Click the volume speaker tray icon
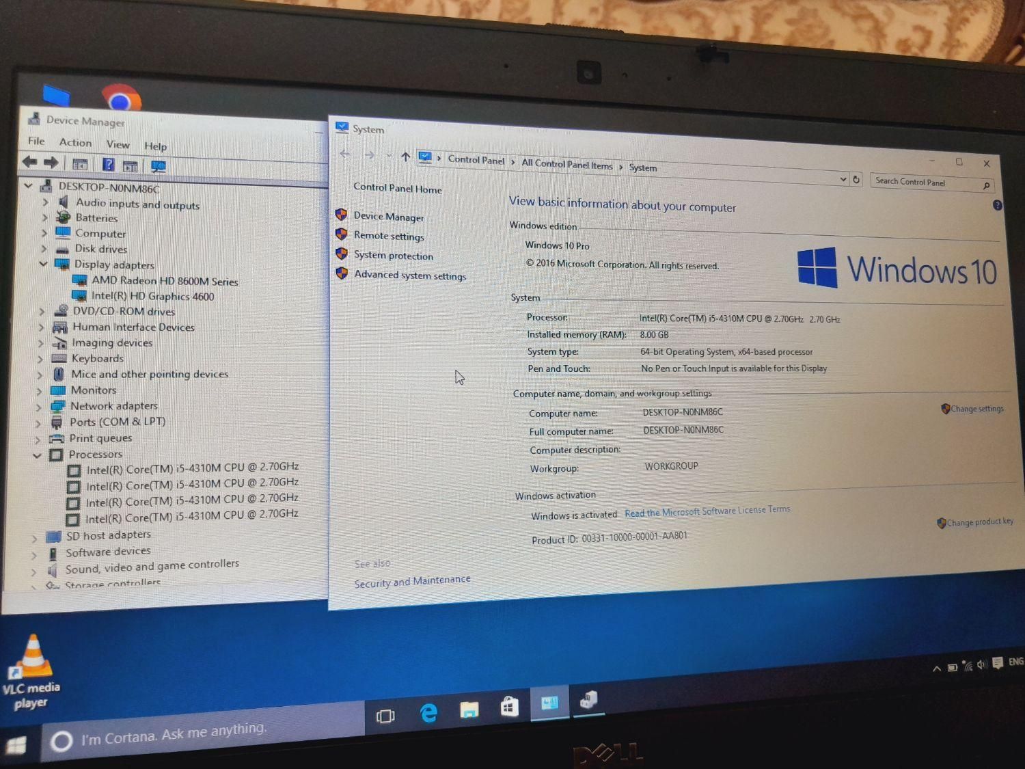 click(x=982, y=664)
